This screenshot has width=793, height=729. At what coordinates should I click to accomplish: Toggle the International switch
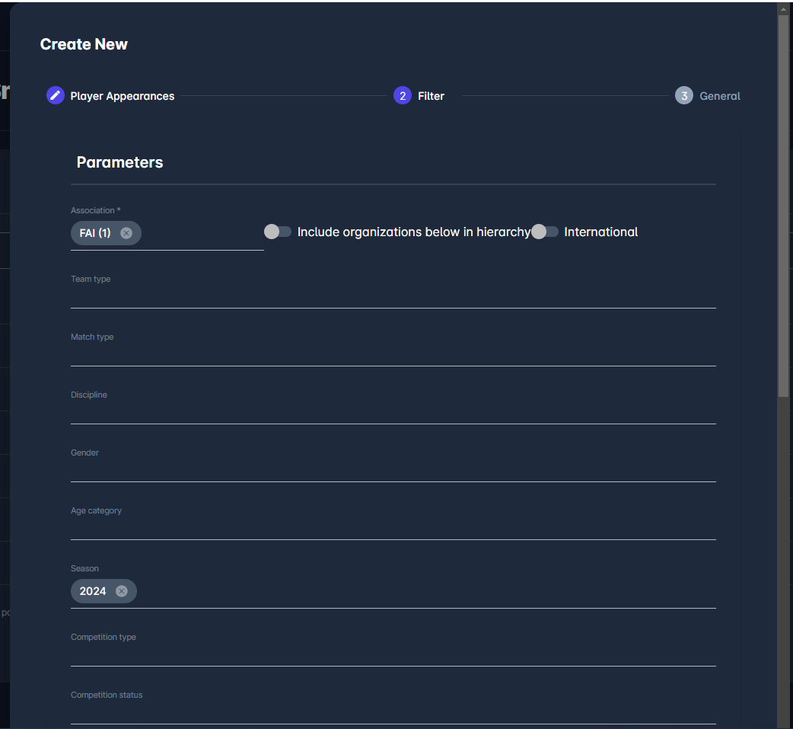point(544,232)
